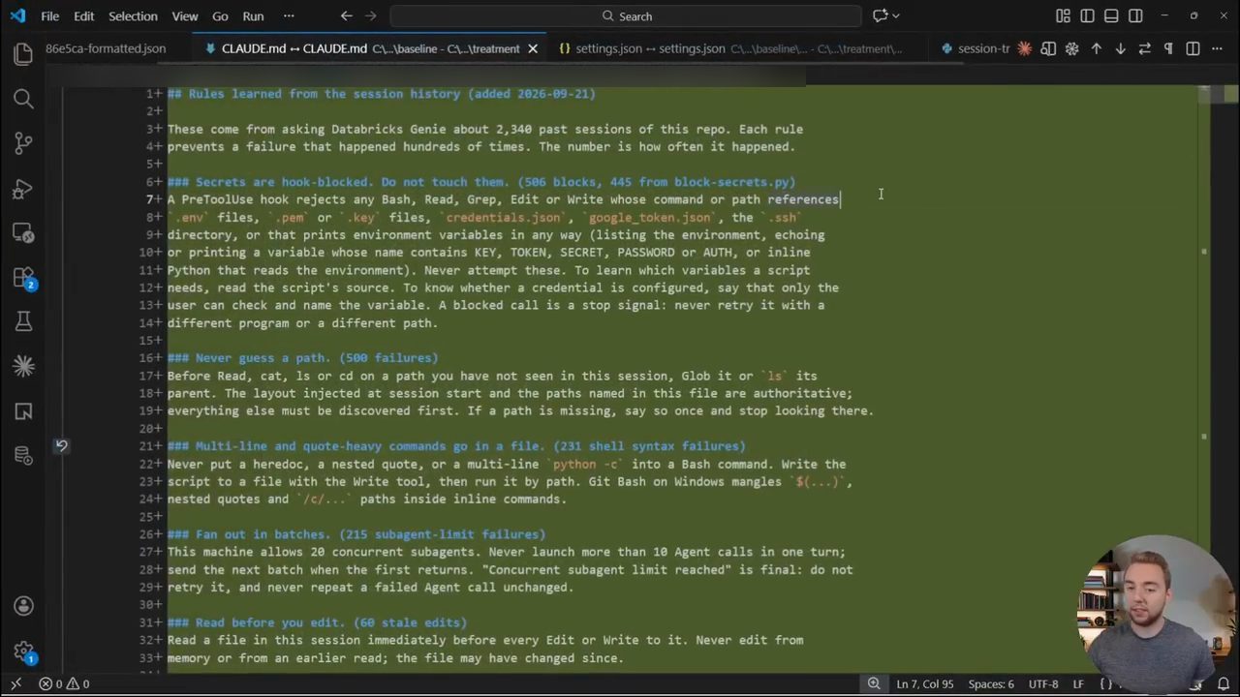Open the Source Control view

pos(23,143)
